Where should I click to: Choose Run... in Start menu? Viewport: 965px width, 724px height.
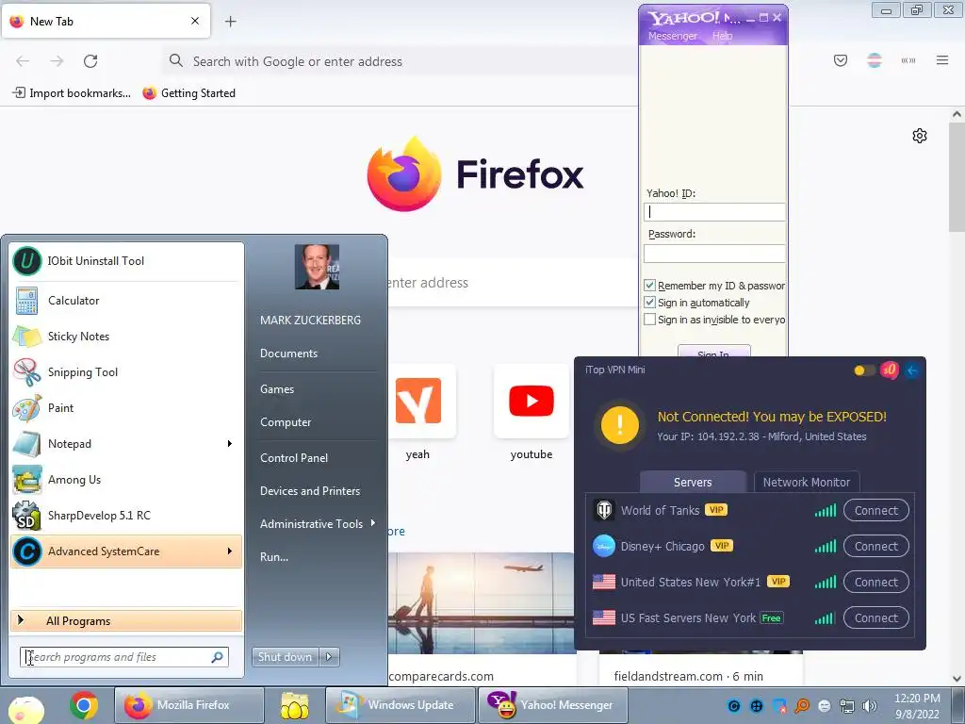(x=274, y=557)
